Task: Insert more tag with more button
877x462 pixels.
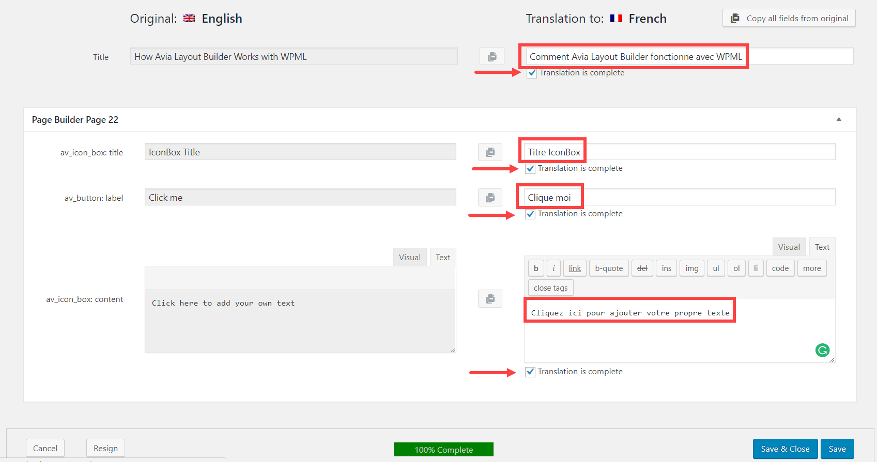Action: pyautogui.click(x=812, y=268)
